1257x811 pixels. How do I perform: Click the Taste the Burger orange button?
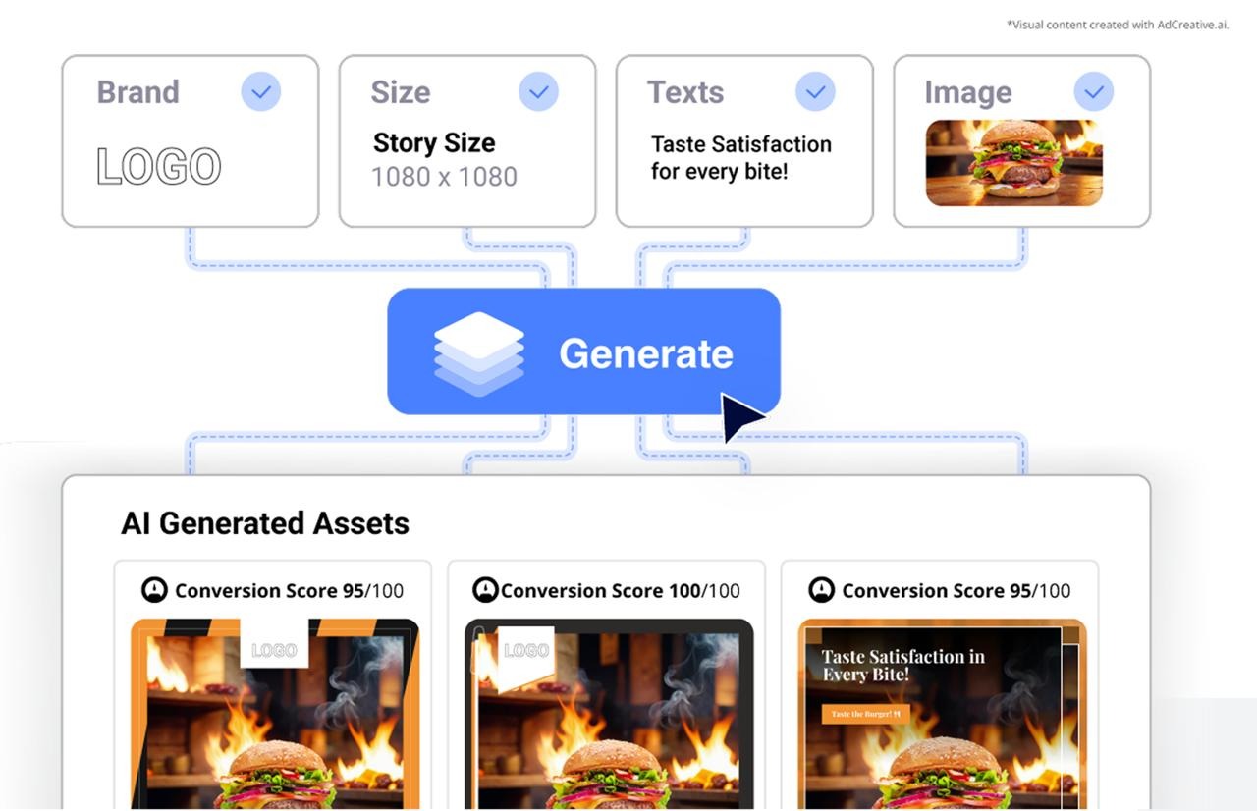(x=866, y=714)
